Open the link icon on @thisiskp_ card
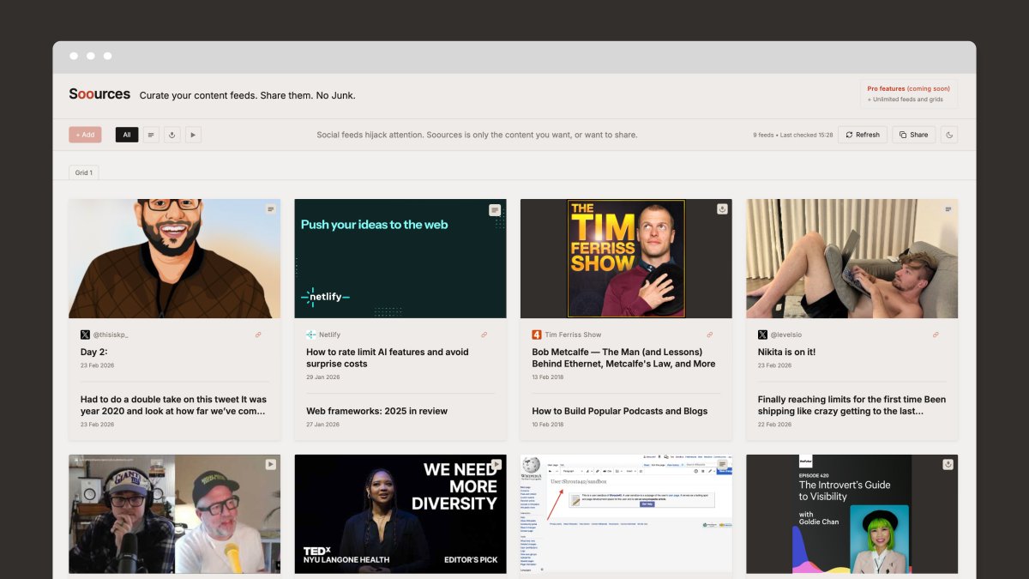The image size is (1029, 579). (x=258, y=335)
